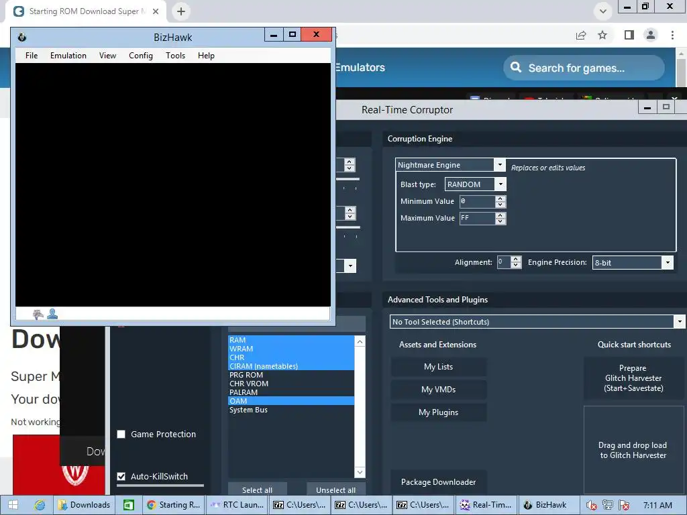The width and height of the screenshot is (687, 515).
Task: Expand the Engine Precision 8-bit dropdown
Action: coord(668,263)
